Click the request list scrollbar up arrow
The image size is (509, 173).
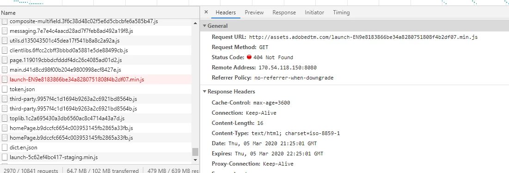pyautogui.click(x=195, y=23)
